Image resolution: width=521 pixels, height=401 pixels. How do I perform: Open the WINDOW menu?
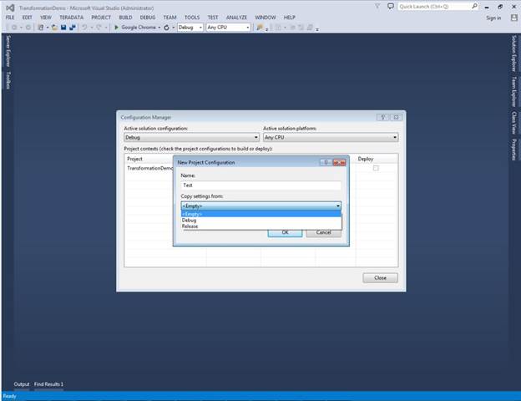[266, 18]
